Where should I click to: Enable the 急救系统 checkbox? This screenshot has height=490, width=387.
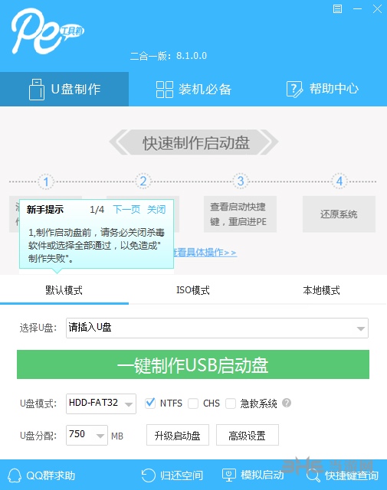click(231, 403)
